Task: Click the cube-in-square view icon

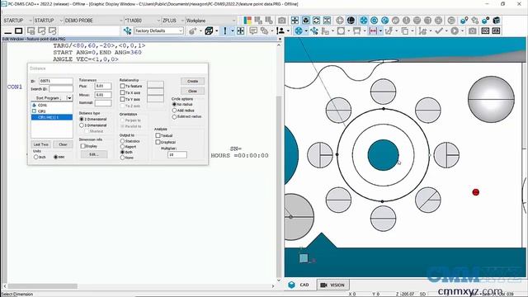Action: (x=305, y=21)
